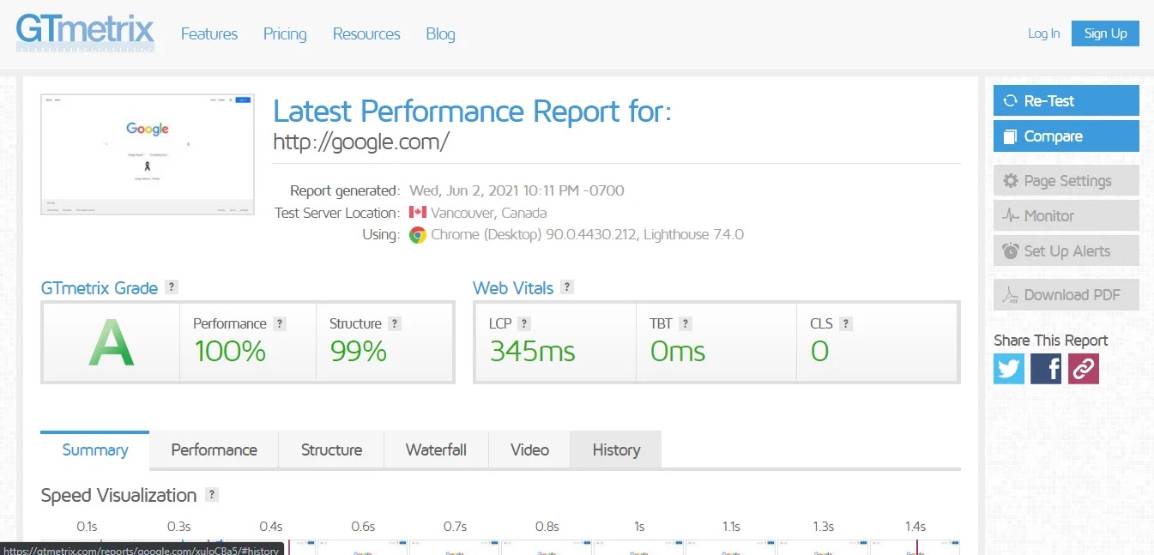The image size is (1154, 555).
Task: Click the Share This Report label
Action: tap(1050, 341)
